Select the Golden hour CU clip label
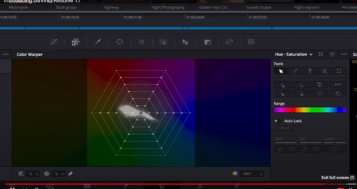The image size is (357, 189). pyautogui.click(x=213, y=7)
